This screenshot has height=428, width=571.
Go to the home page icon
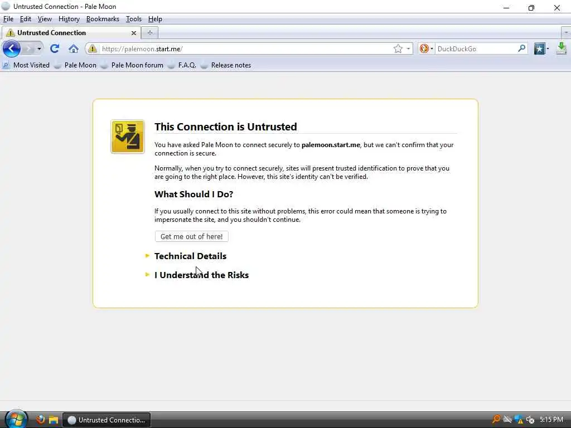(x=74, y=48)
